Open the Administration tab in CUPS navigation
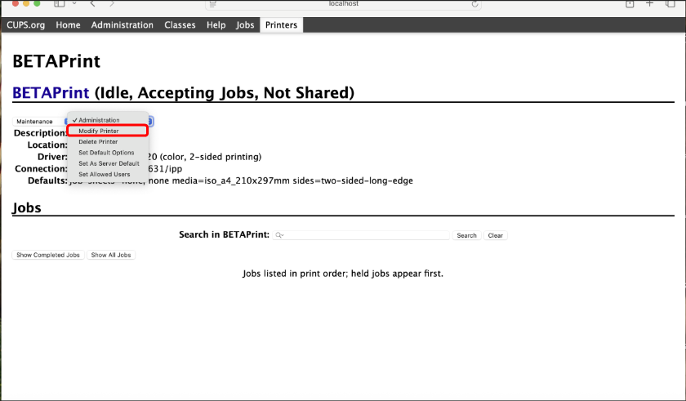This screenshot has height=401, width=686. click(x=122, y=25)
